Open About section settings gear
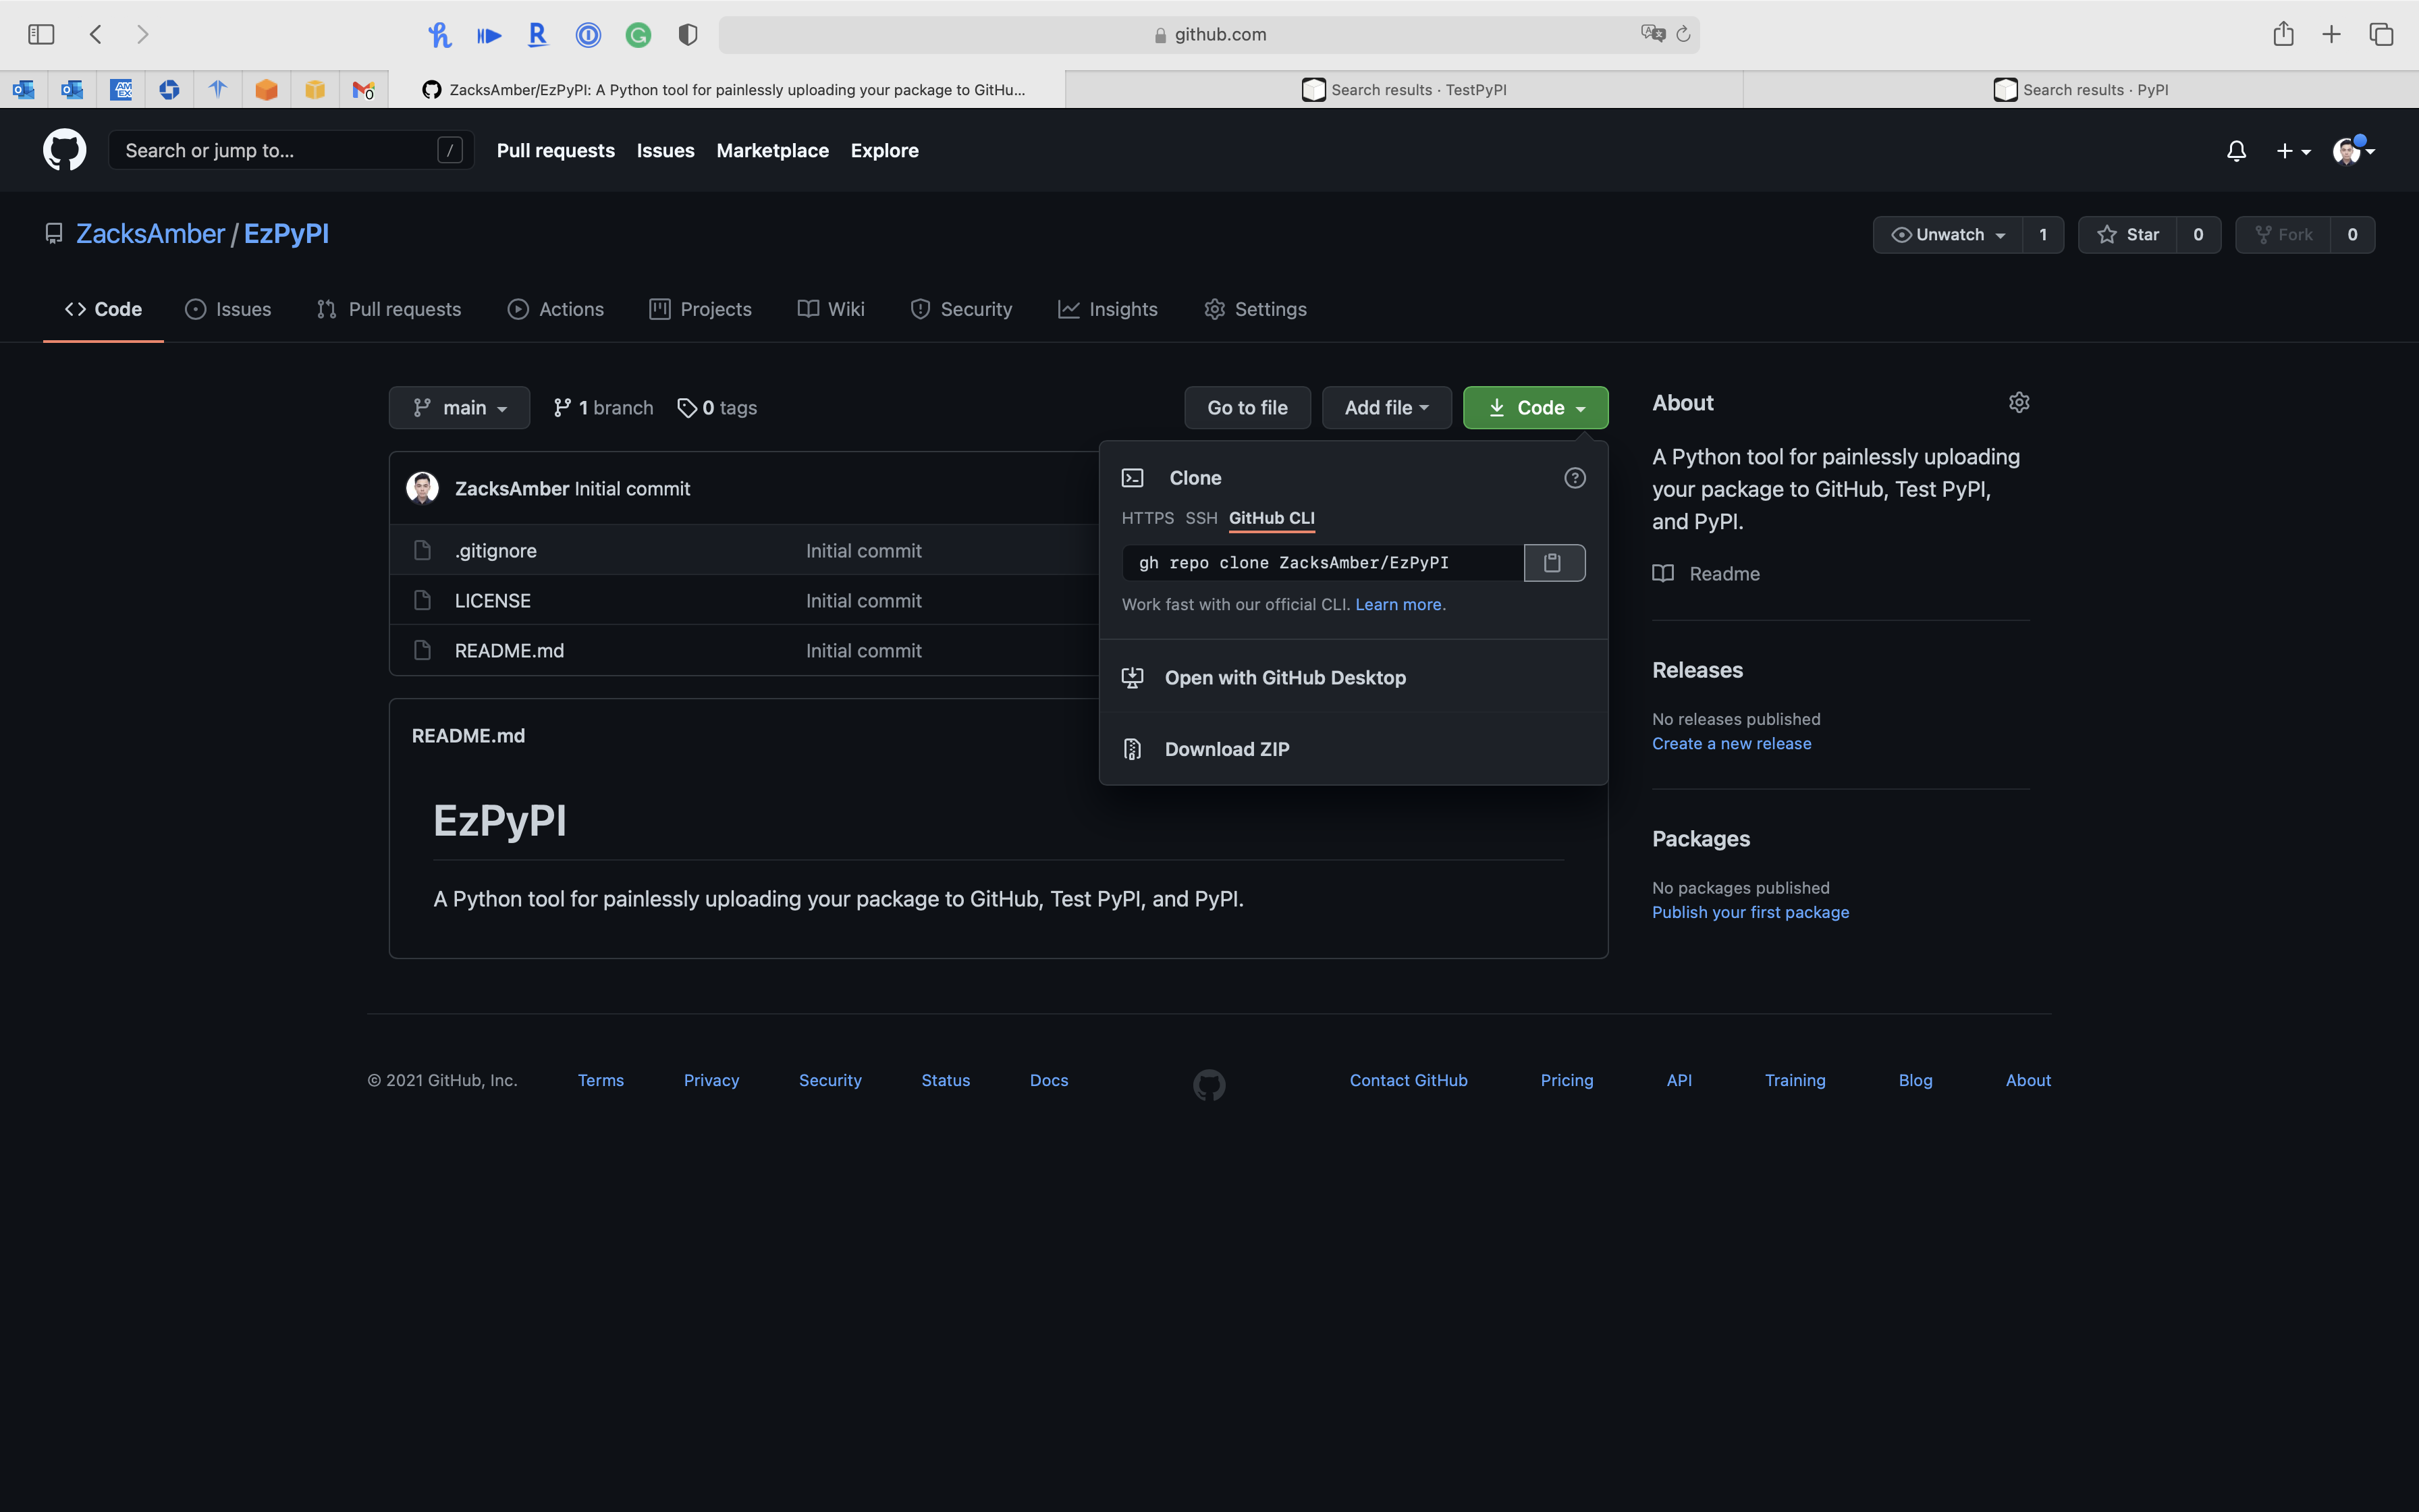 tap(2018, 403)
